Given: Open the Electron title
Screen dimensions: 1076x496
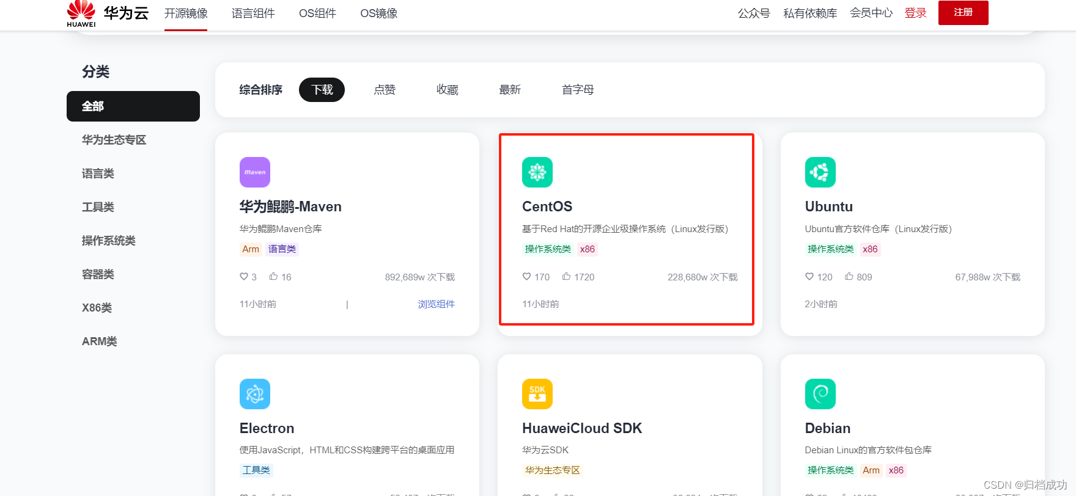Looking at the screenshot, I should pos(267,428).
